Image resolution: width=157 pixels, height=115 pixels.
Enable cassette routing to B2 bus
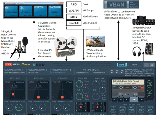[149, 96]
